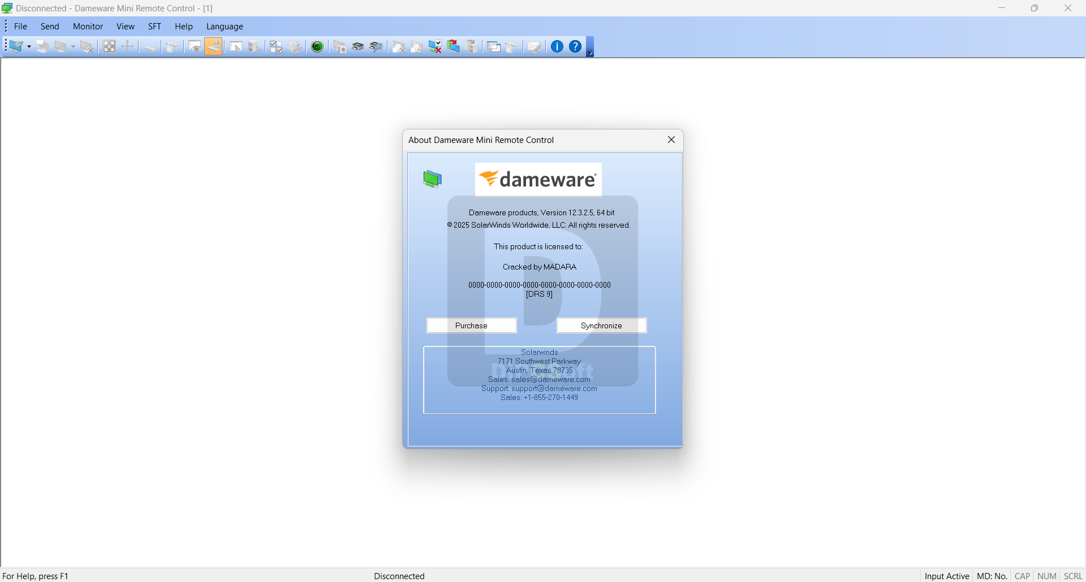Open the SFT menu
The image size is (1086, 582).
coord(154,27)
